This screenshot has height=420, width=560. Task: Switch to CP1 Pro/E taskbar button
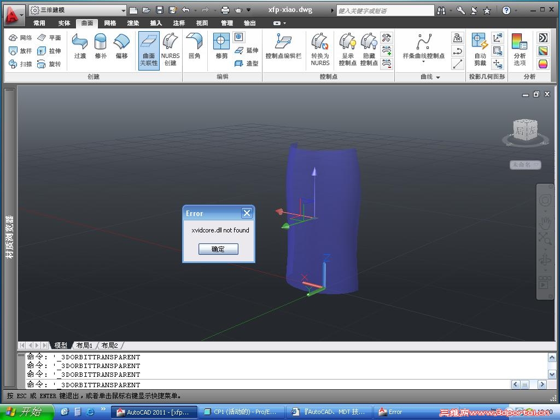[x=241, y=412]
